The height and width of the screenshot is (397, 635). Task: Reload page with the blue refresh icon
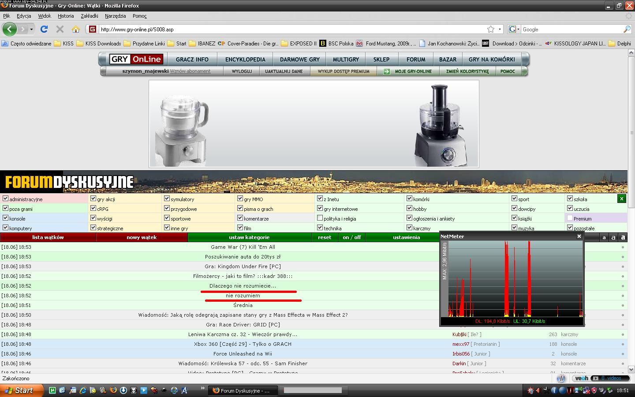point(44,29)
